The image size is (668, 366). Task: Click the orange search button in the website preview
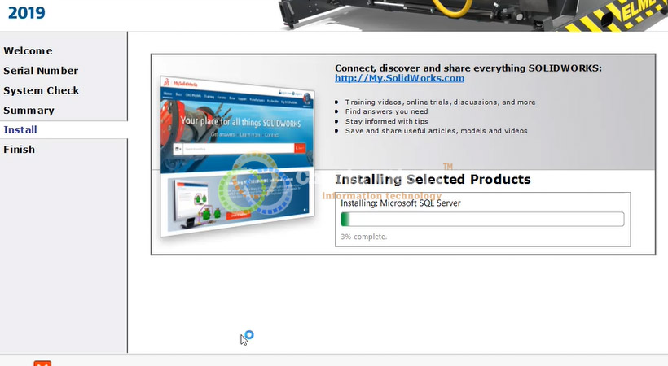point(299,148)
